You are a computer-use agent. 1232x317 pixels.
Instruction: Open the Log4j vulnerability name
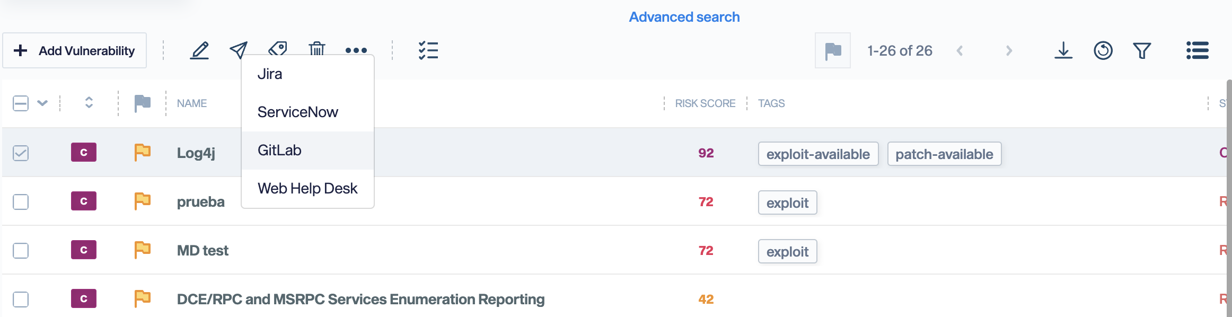click(196, 153)
